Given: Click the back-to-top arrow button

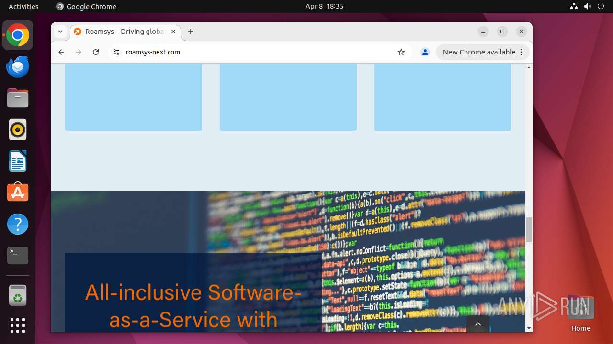Looking at the screenshot, I should click(x=478, y=323).
